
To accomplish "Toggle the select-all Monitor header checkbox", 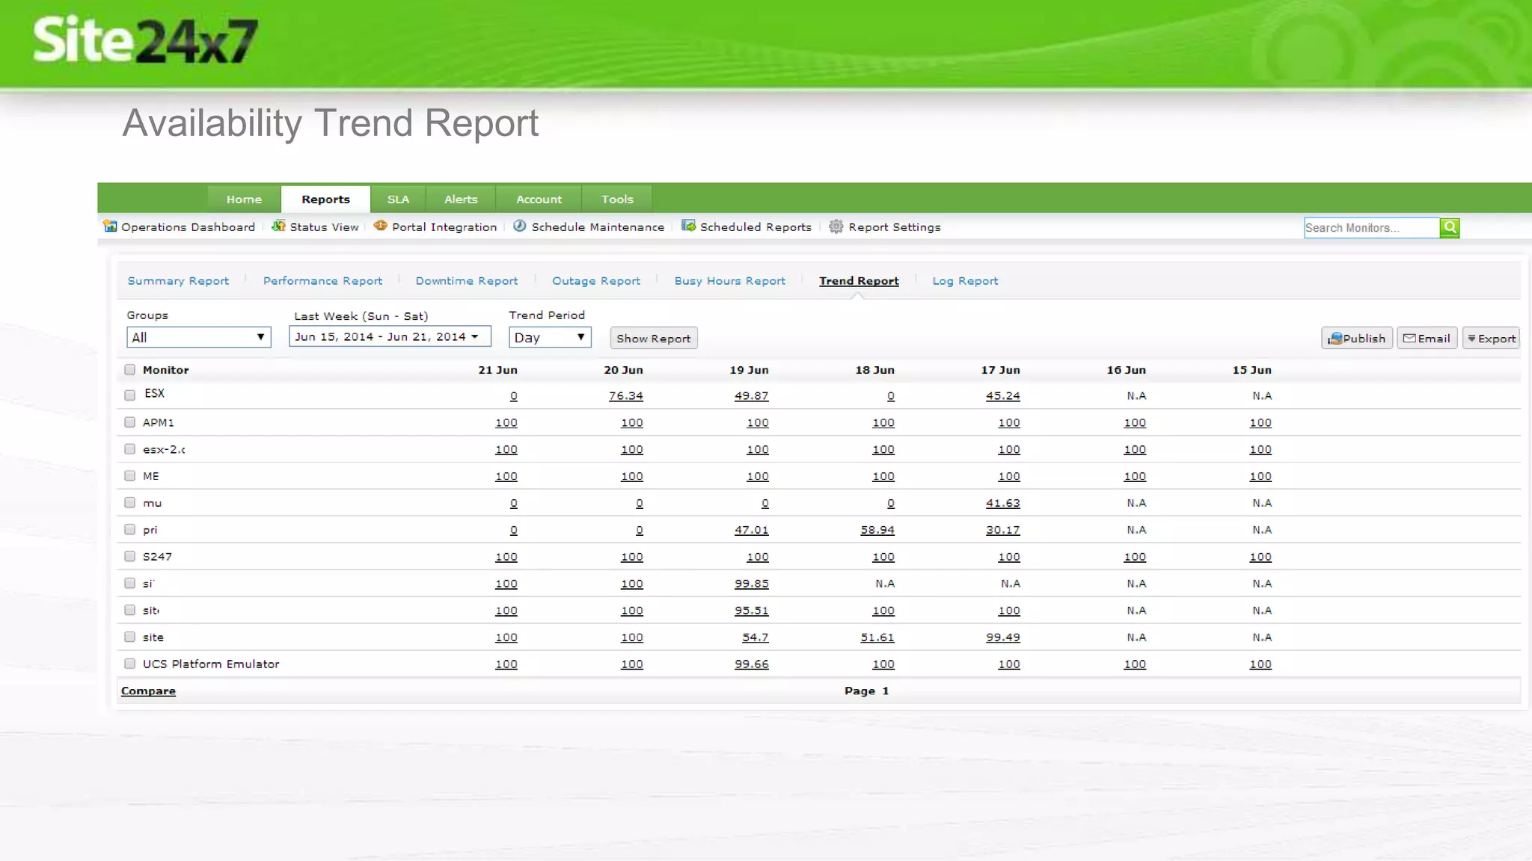I will pos(130,369).
